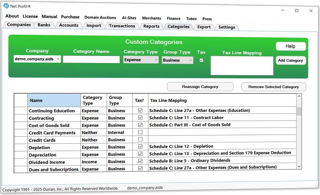
Task: Click the Add Category button
Action: 291,61
